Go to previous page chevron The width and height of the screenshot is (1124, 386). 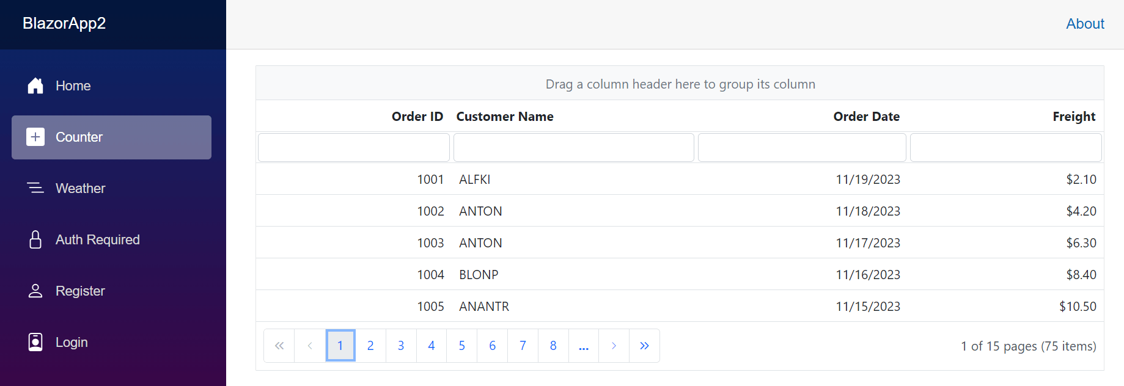(310, 346)
